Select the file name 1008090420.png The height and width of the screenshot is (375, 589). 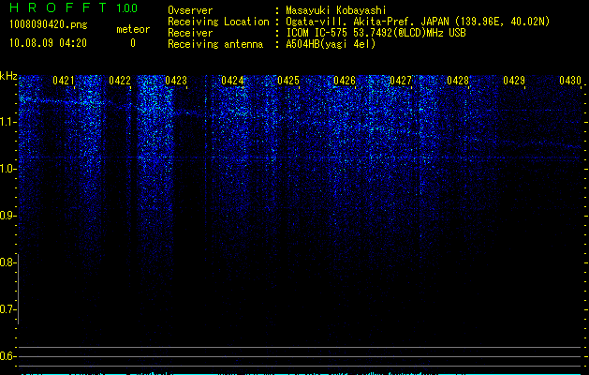click(49, 24)
